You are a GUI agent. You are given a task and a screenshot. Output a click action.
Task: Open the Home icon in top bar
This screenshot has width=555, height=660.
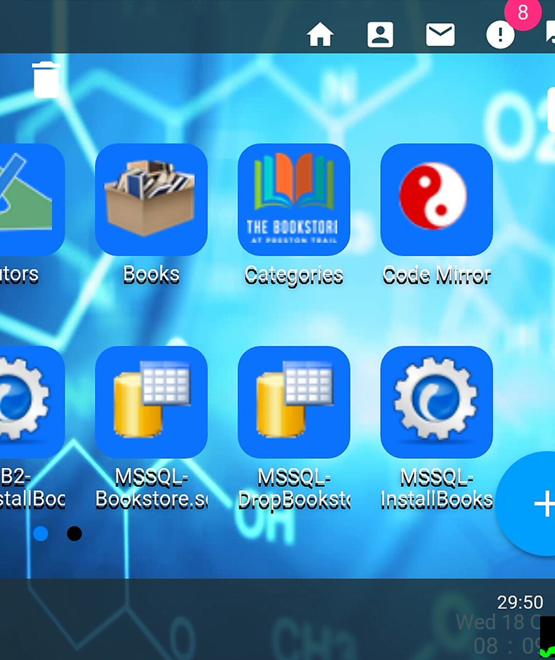[320, 35]
